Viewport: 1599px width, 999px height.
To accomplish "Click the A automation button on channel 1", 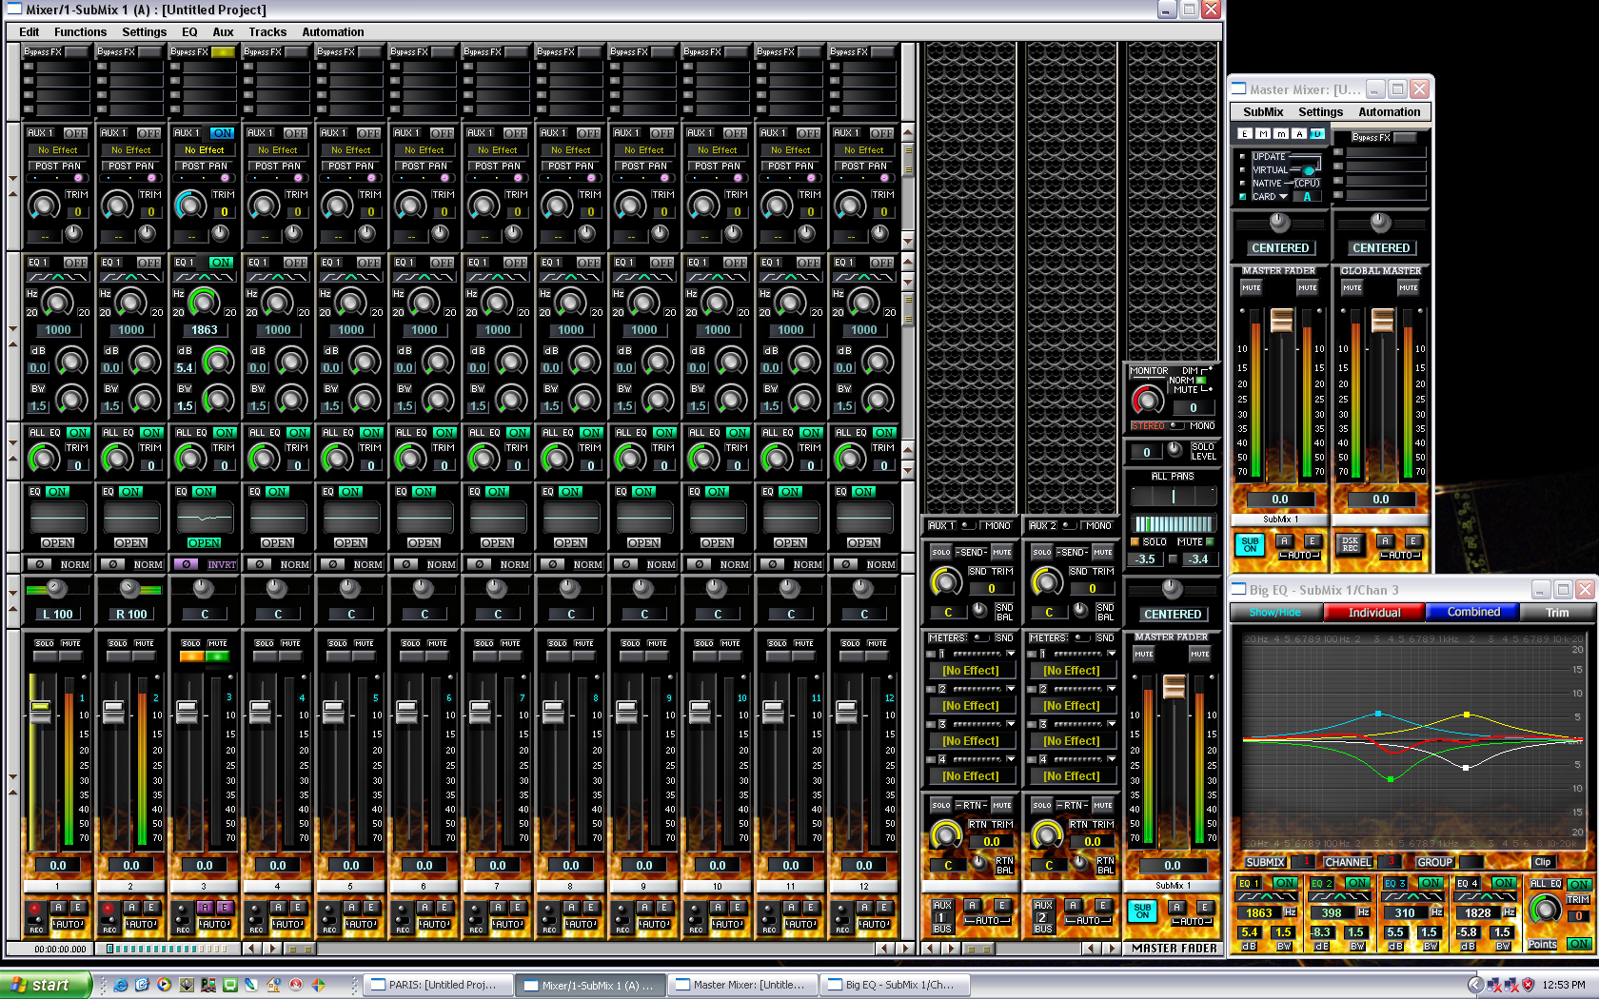I will [58, 908].
